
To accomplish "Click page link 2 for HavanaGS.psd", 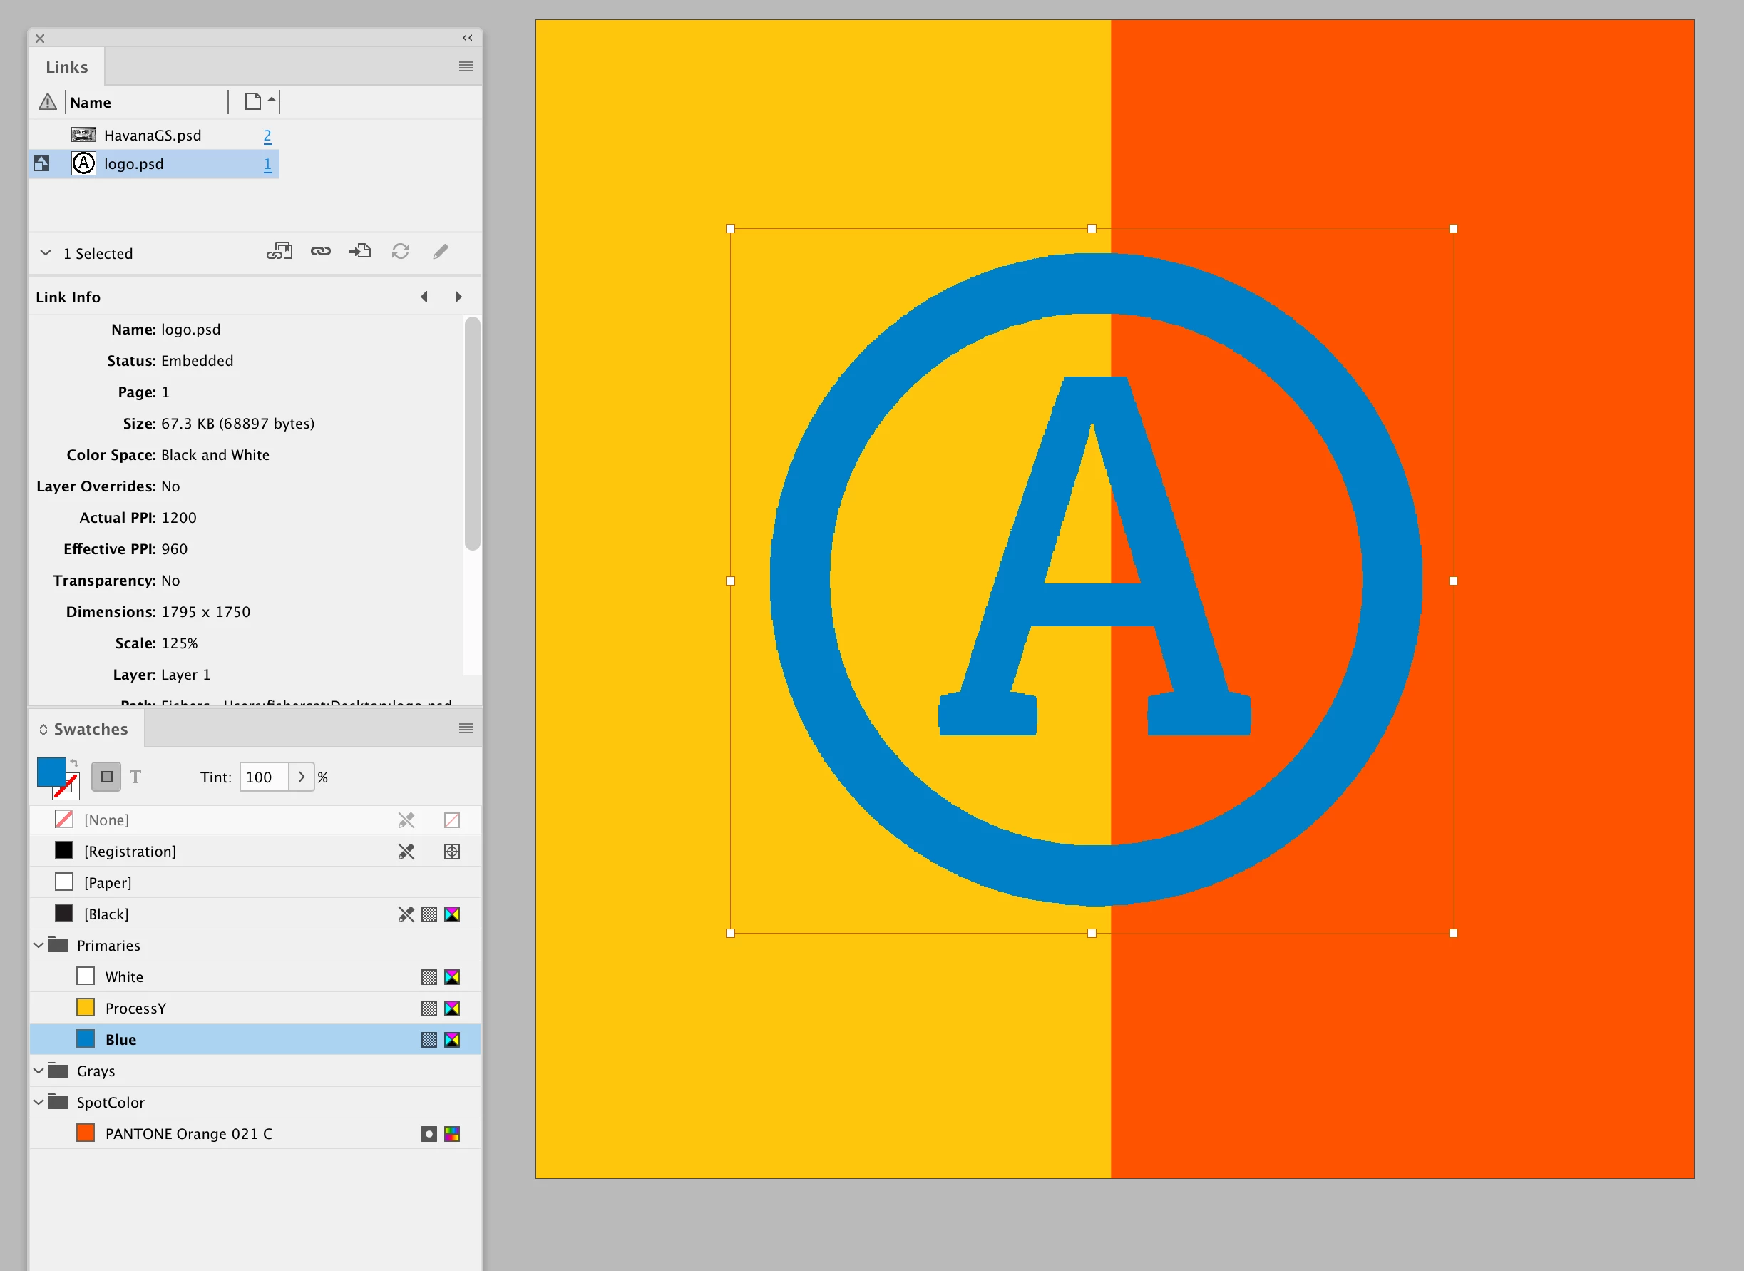I will (x=267, y=136).
